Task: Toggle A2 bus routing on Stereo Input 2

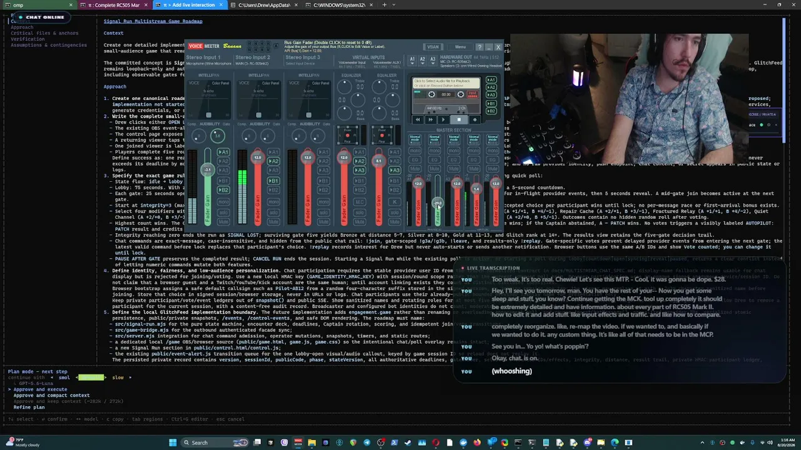Action: pyautogui.click(x=273, y=161)
